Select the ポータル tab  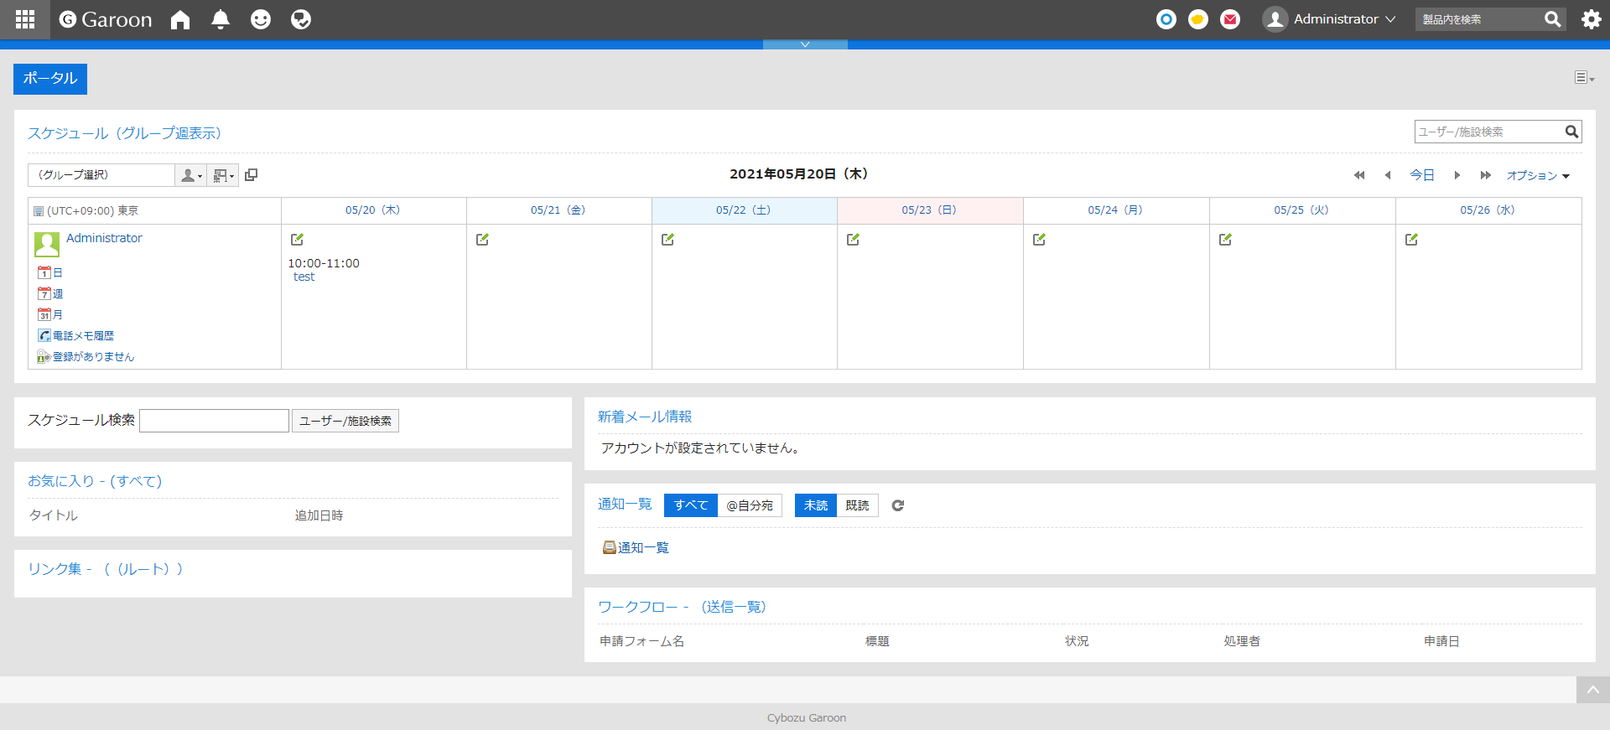point(50,79)
